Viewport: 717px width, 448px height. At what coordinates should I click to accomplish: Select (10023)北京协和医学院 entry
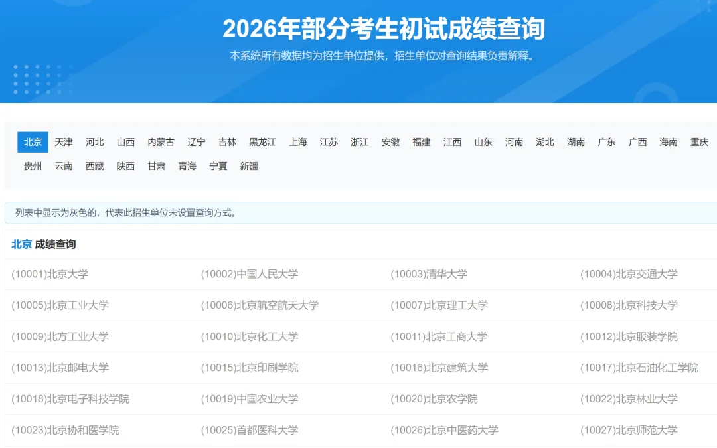65,431
